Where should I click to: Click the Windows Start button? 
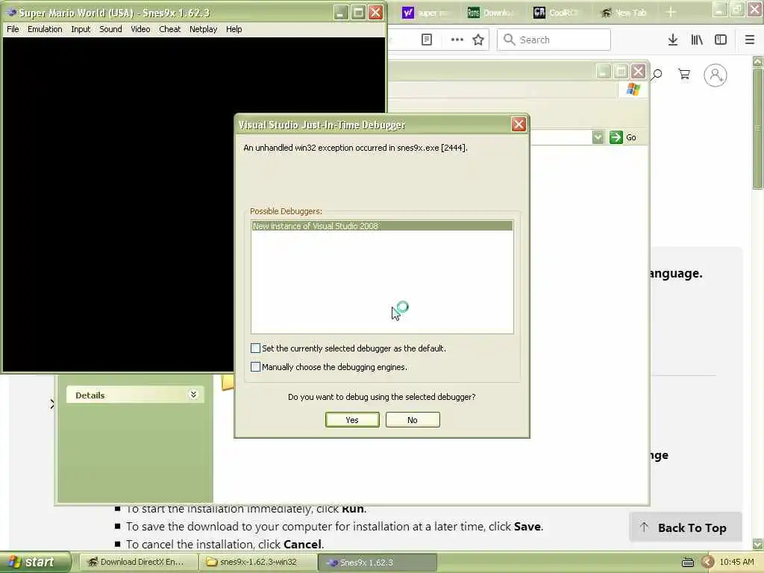34,562
